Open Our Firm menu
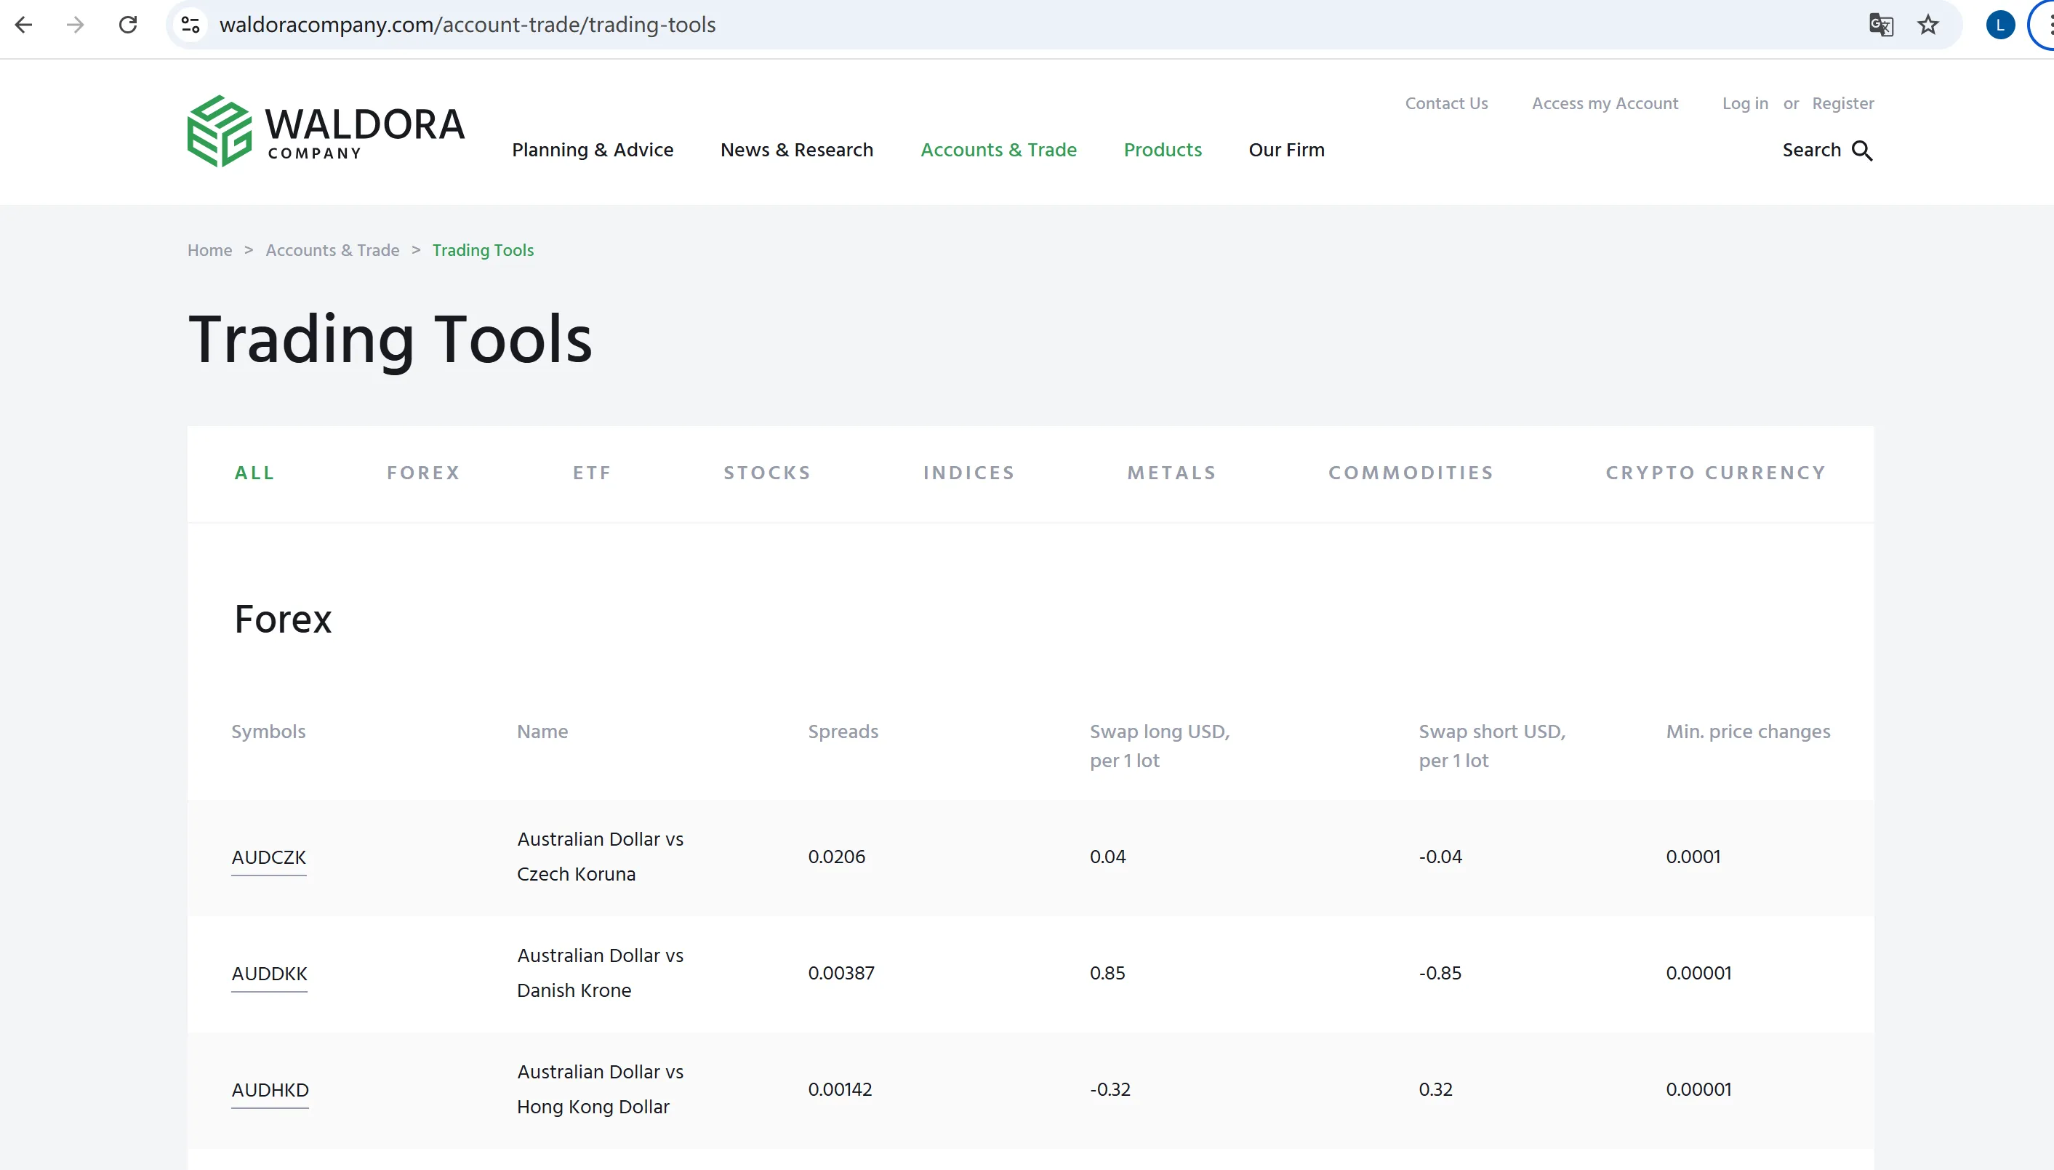2054x1170 pixels. [1286, 151]
